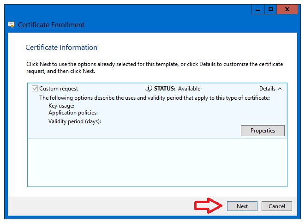
Task: Select the Custom request label text
Action: [x=59, y=89]
